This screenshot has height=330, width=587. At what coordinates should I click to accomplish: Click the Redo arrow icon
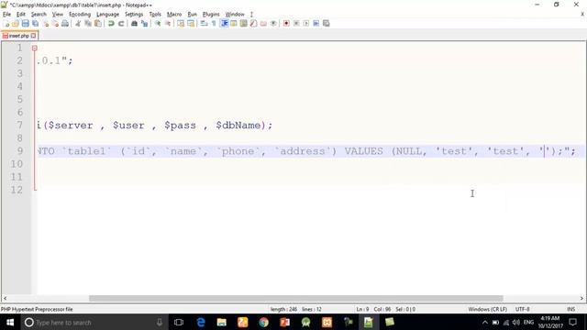click(121, 24)
